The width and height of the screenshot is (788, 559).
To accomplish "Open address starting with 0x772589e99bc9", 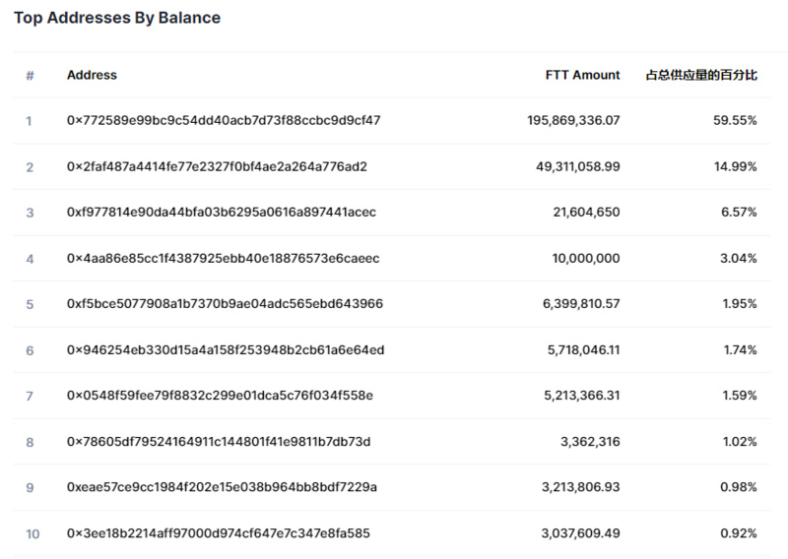I will (224, 121).
